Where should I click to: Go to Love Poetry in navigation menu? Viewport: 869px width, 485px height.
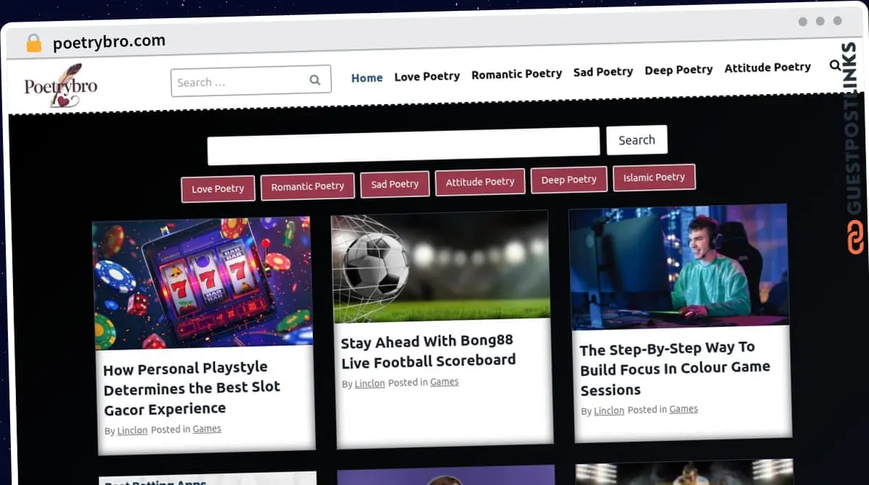tap(427, 76)
